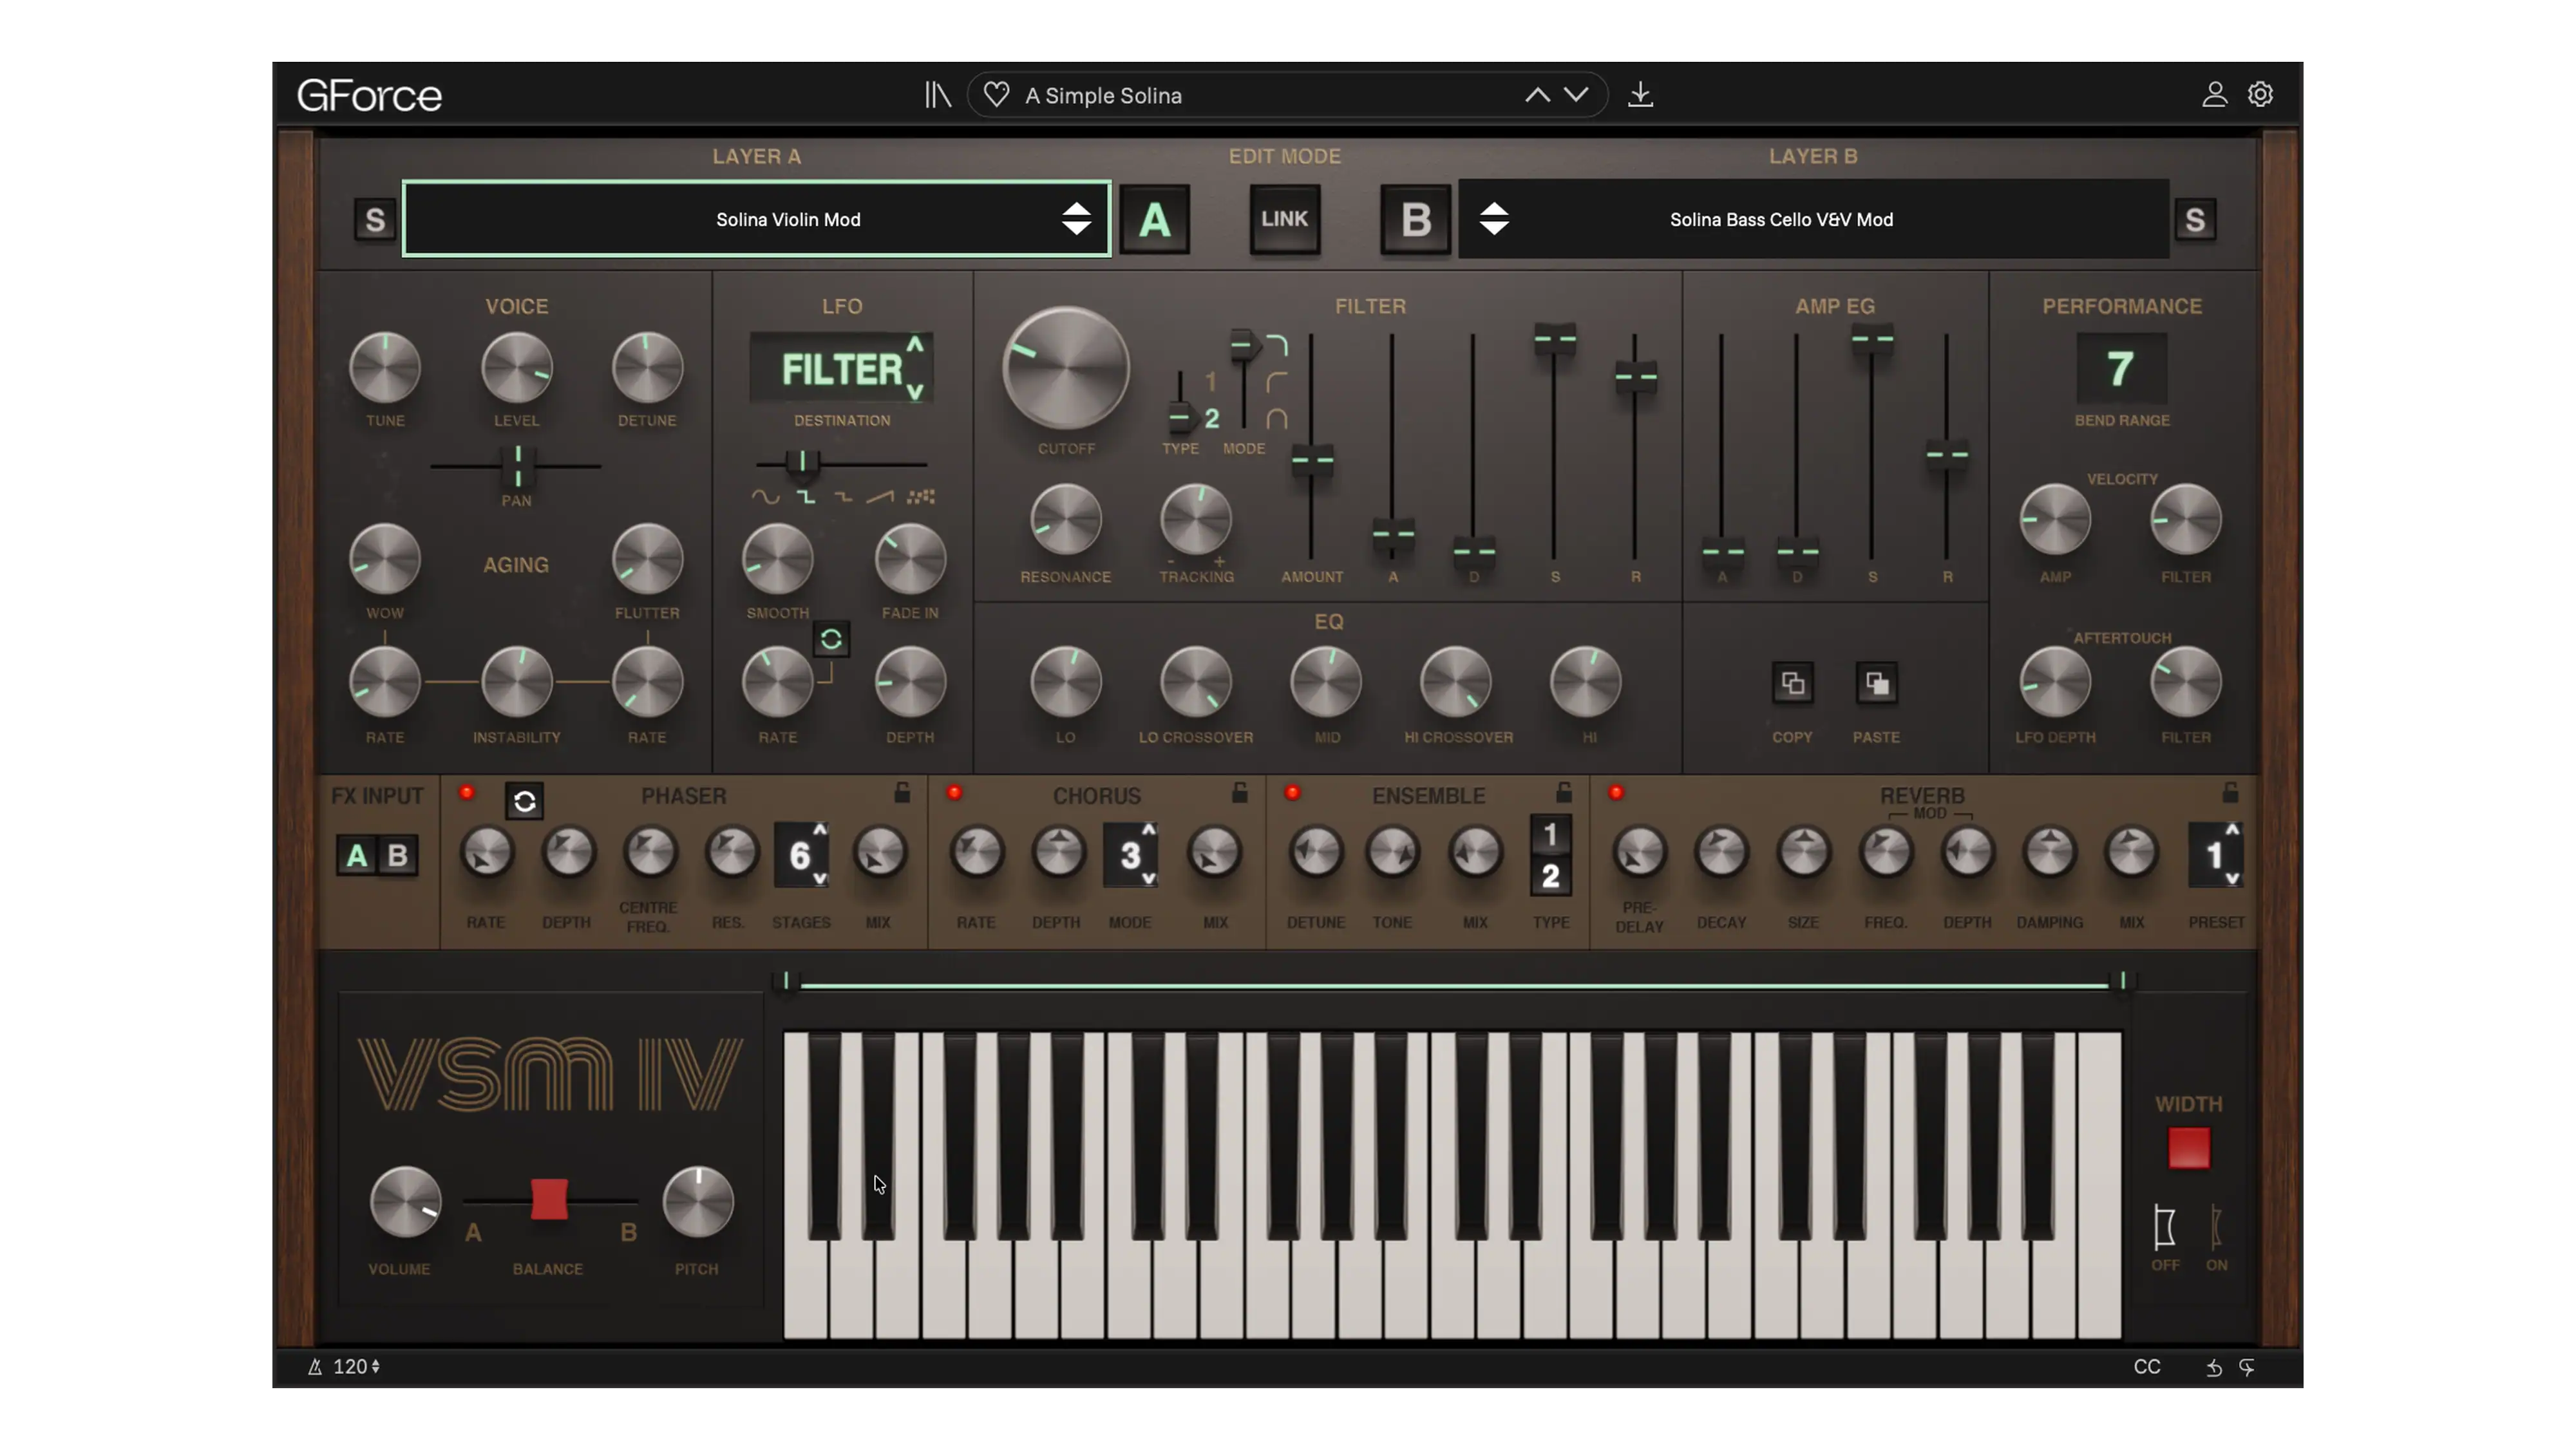Image resolution: width=2576 pixels, height=1450 pixels.
Task: Toggle the Phaser power LED
Action: (467, 793)
